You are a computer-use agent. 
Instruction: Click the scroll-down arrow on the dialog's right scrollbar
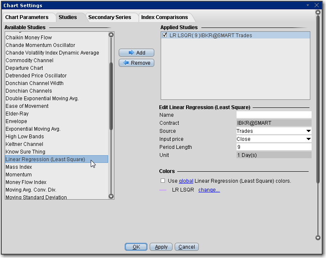click(318, 238)
